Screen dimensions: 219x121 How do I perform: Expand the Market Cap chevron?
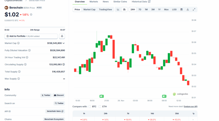click(x=64, y=43)
